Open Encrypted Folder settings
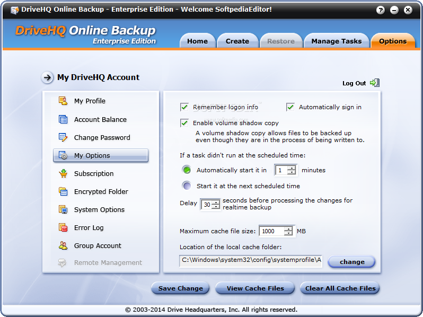 (101, 191)
